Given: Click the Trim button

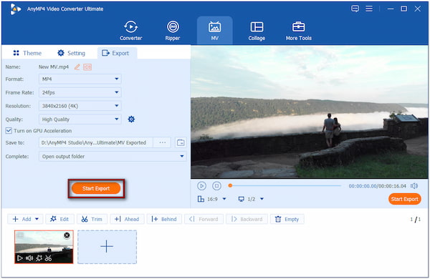Looking at the screenshot, I should (92, 219).
